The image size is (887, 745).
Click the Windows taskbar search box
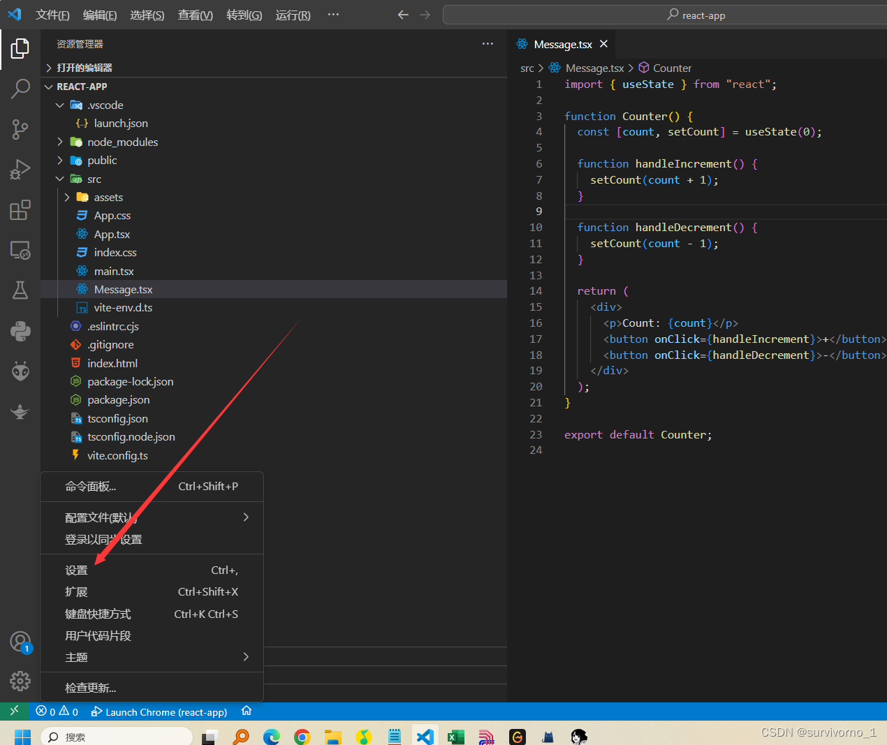[x=117, y=737]
